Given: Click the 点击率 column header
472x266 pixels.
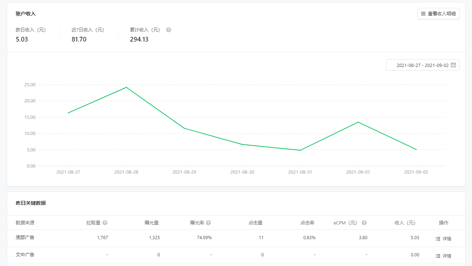Looking at the screenshot, I should tap(307, 223).
